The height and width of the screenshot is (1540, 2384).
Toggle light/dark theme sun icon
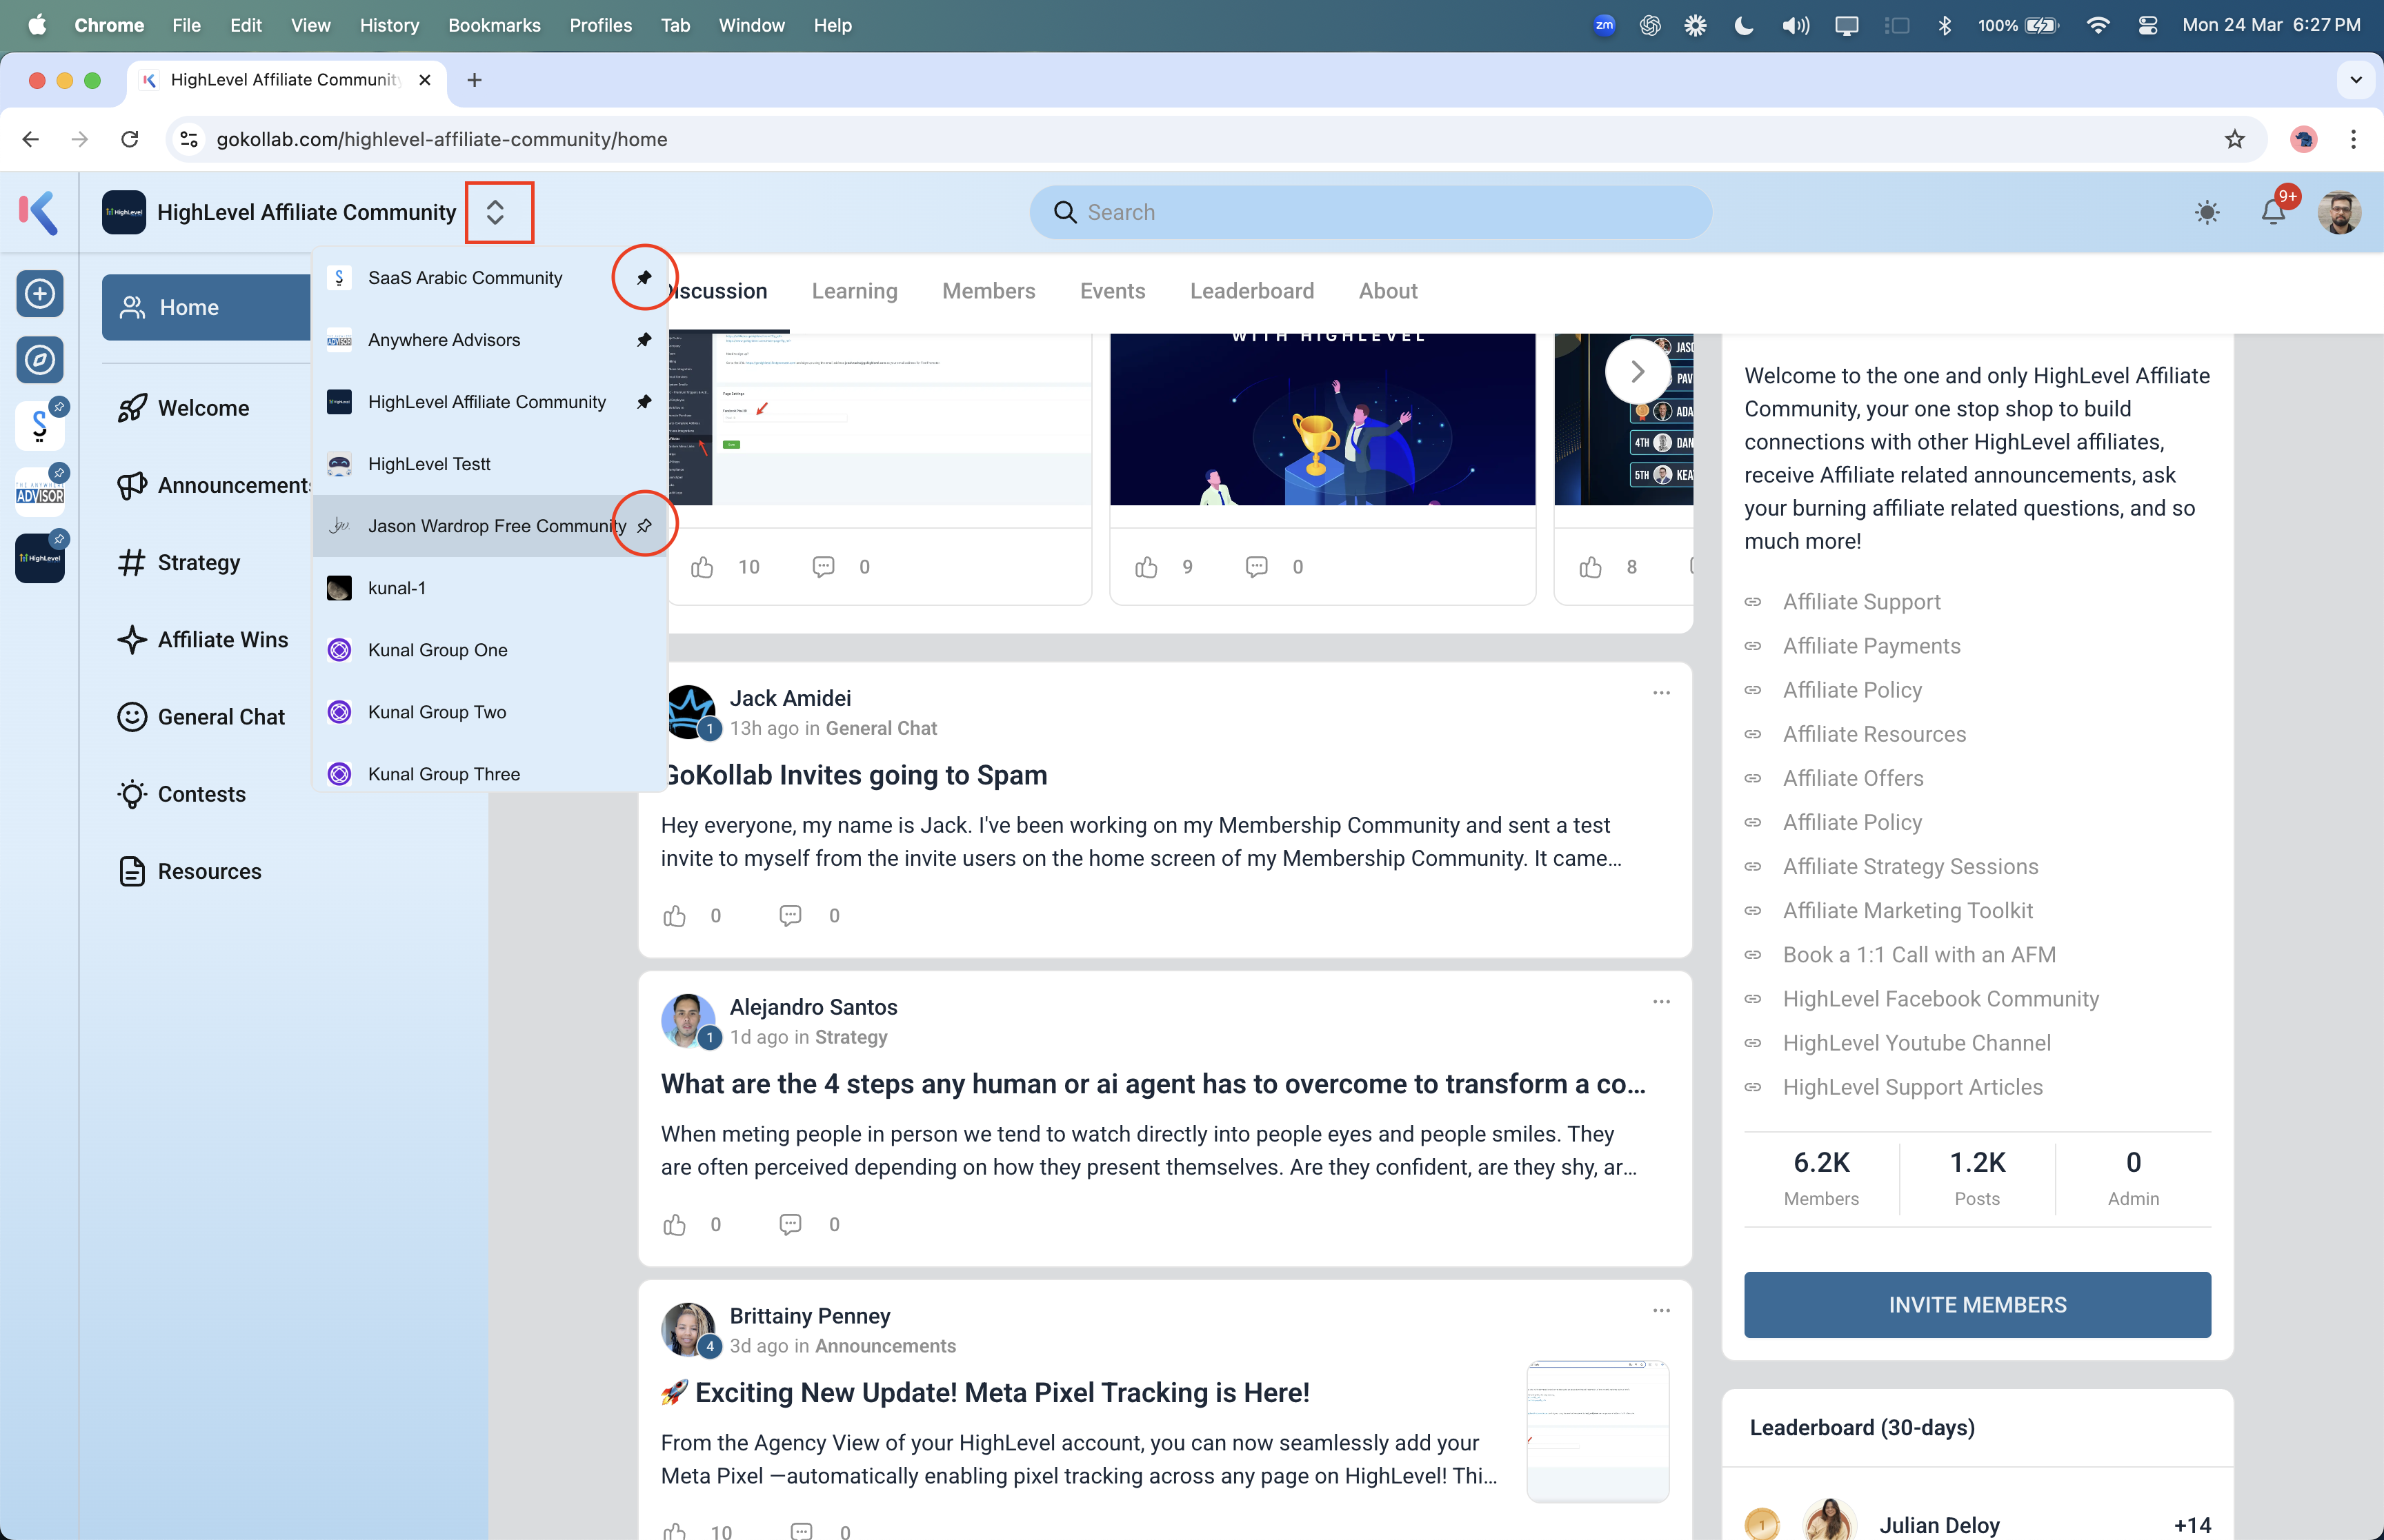(2206, 212)
